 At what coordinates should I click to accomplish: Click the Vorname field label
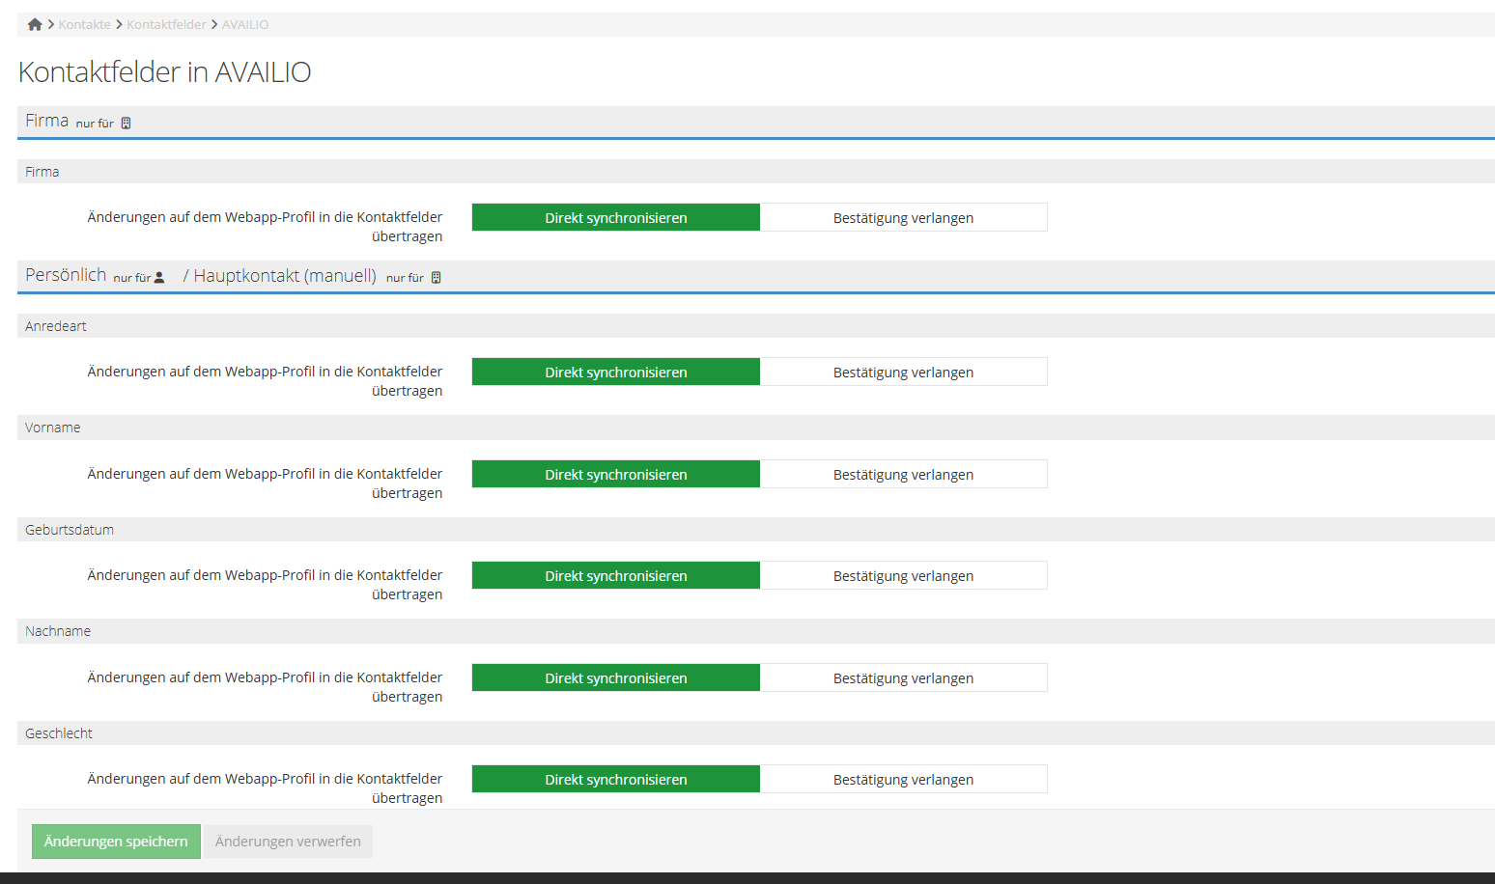click(53, 428)
